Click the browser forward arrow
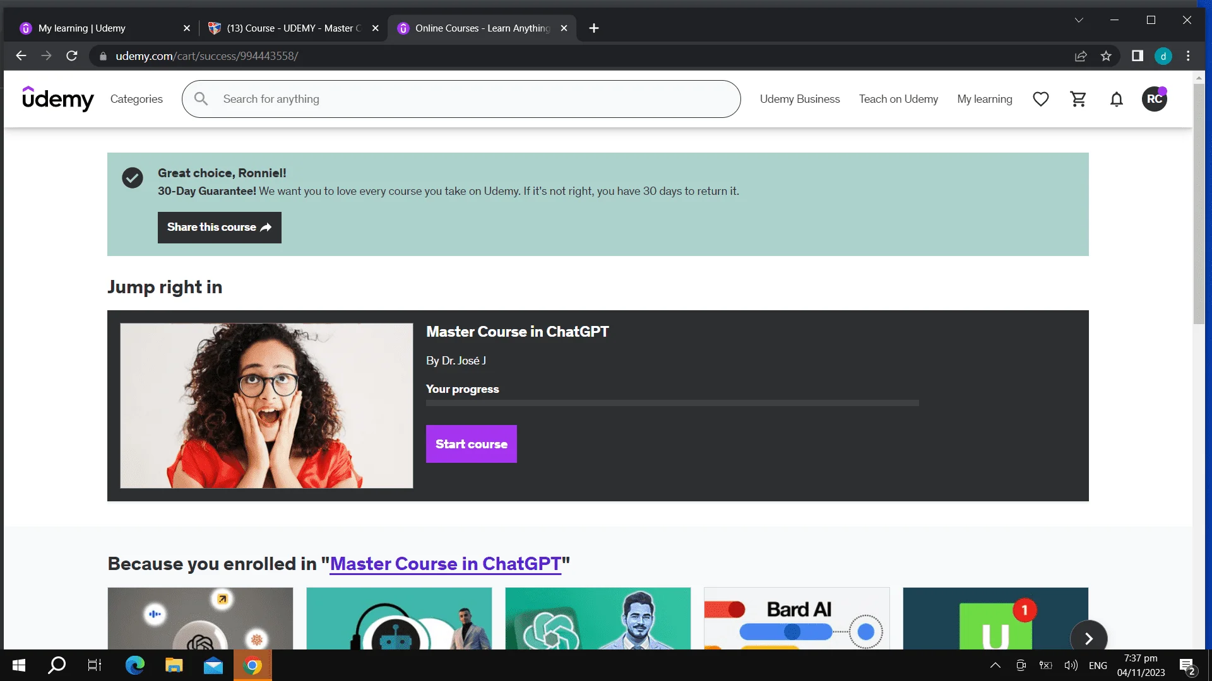The height and width of the screenshot is (681, 1212). [x=46, y=56]
